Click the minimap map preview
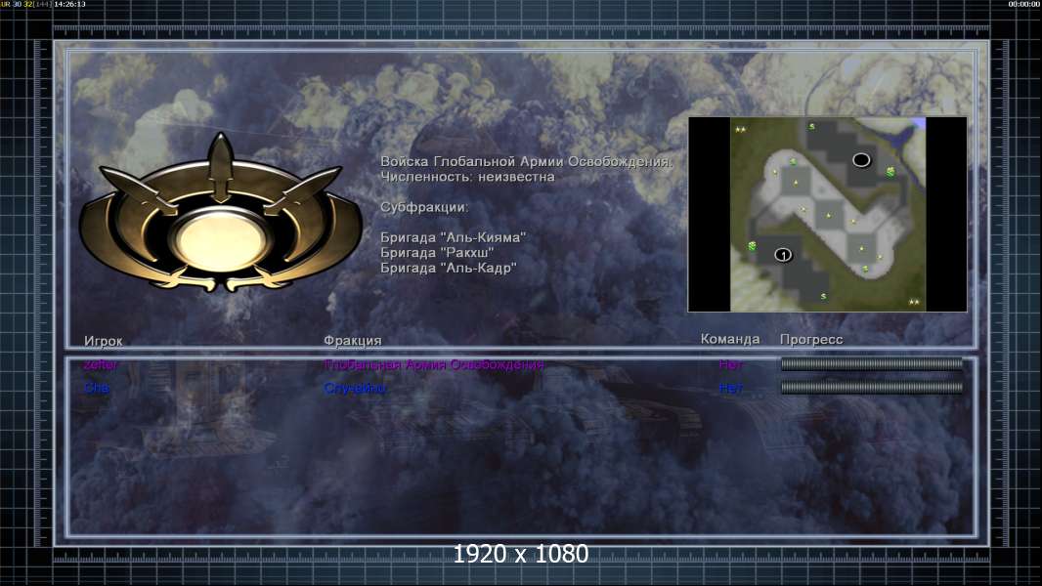Screen dimensions: 1042x586 (827, 214)
